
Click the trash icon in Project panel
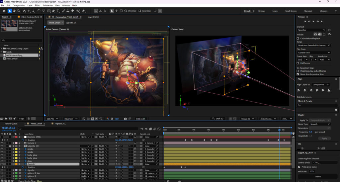pos(29,119)
